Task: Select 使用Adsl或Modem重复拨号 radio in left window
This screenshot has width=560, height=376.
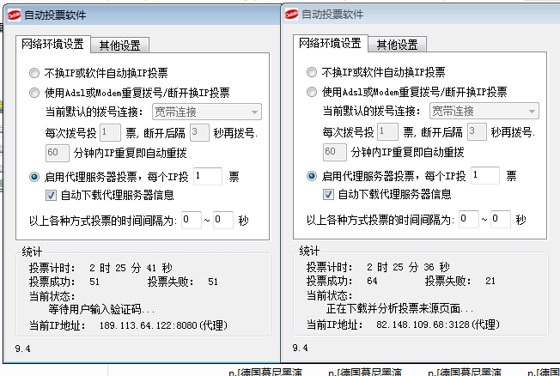Action: [x=34, y=93]
